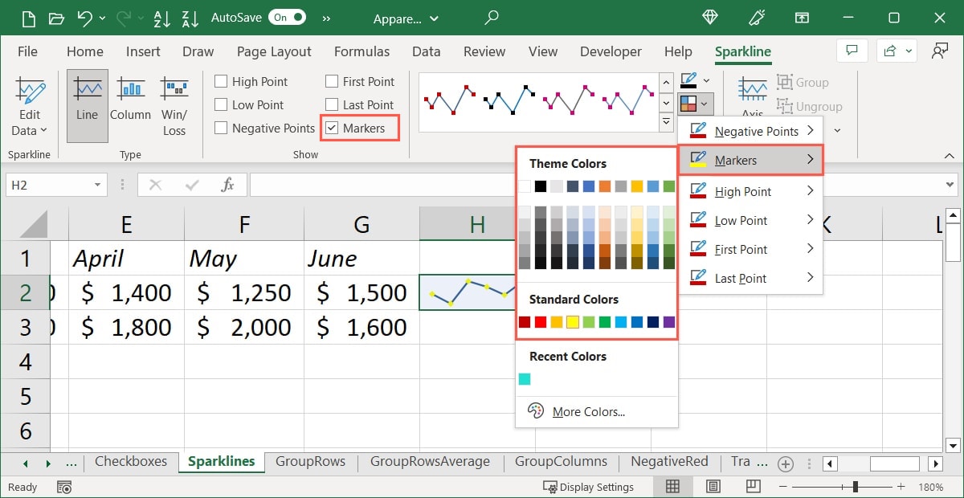Click the Page Layout view icon
Image resolution: width=964 pixels, height=498 pixels.
[713, 486]
